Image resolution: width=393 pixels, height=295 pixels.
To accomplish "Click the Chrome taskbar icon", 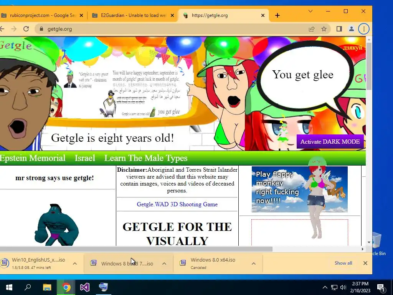I will click(x=66, y=287).
